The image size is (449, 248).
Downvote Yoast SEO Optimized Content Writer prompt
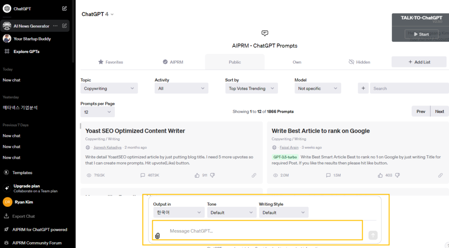point(213,175)
